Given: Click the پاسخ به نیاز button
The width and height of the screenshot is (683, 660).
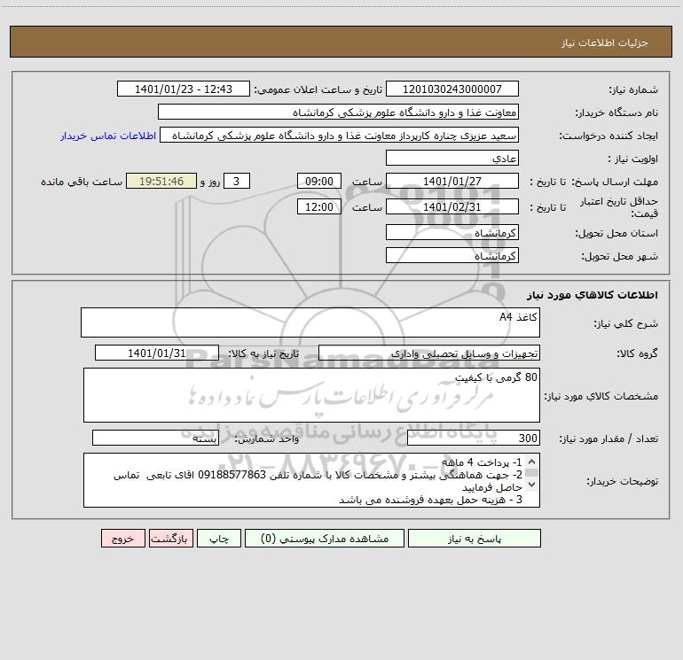Looking at the screenshot, I should [x=474, y=538].
